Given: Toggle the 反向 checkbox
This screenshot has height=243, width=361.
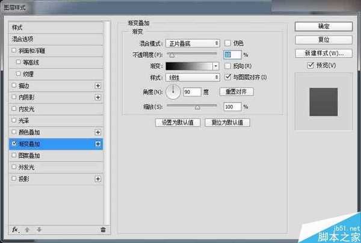Looking at the screenshot, I should click(227, 66).
